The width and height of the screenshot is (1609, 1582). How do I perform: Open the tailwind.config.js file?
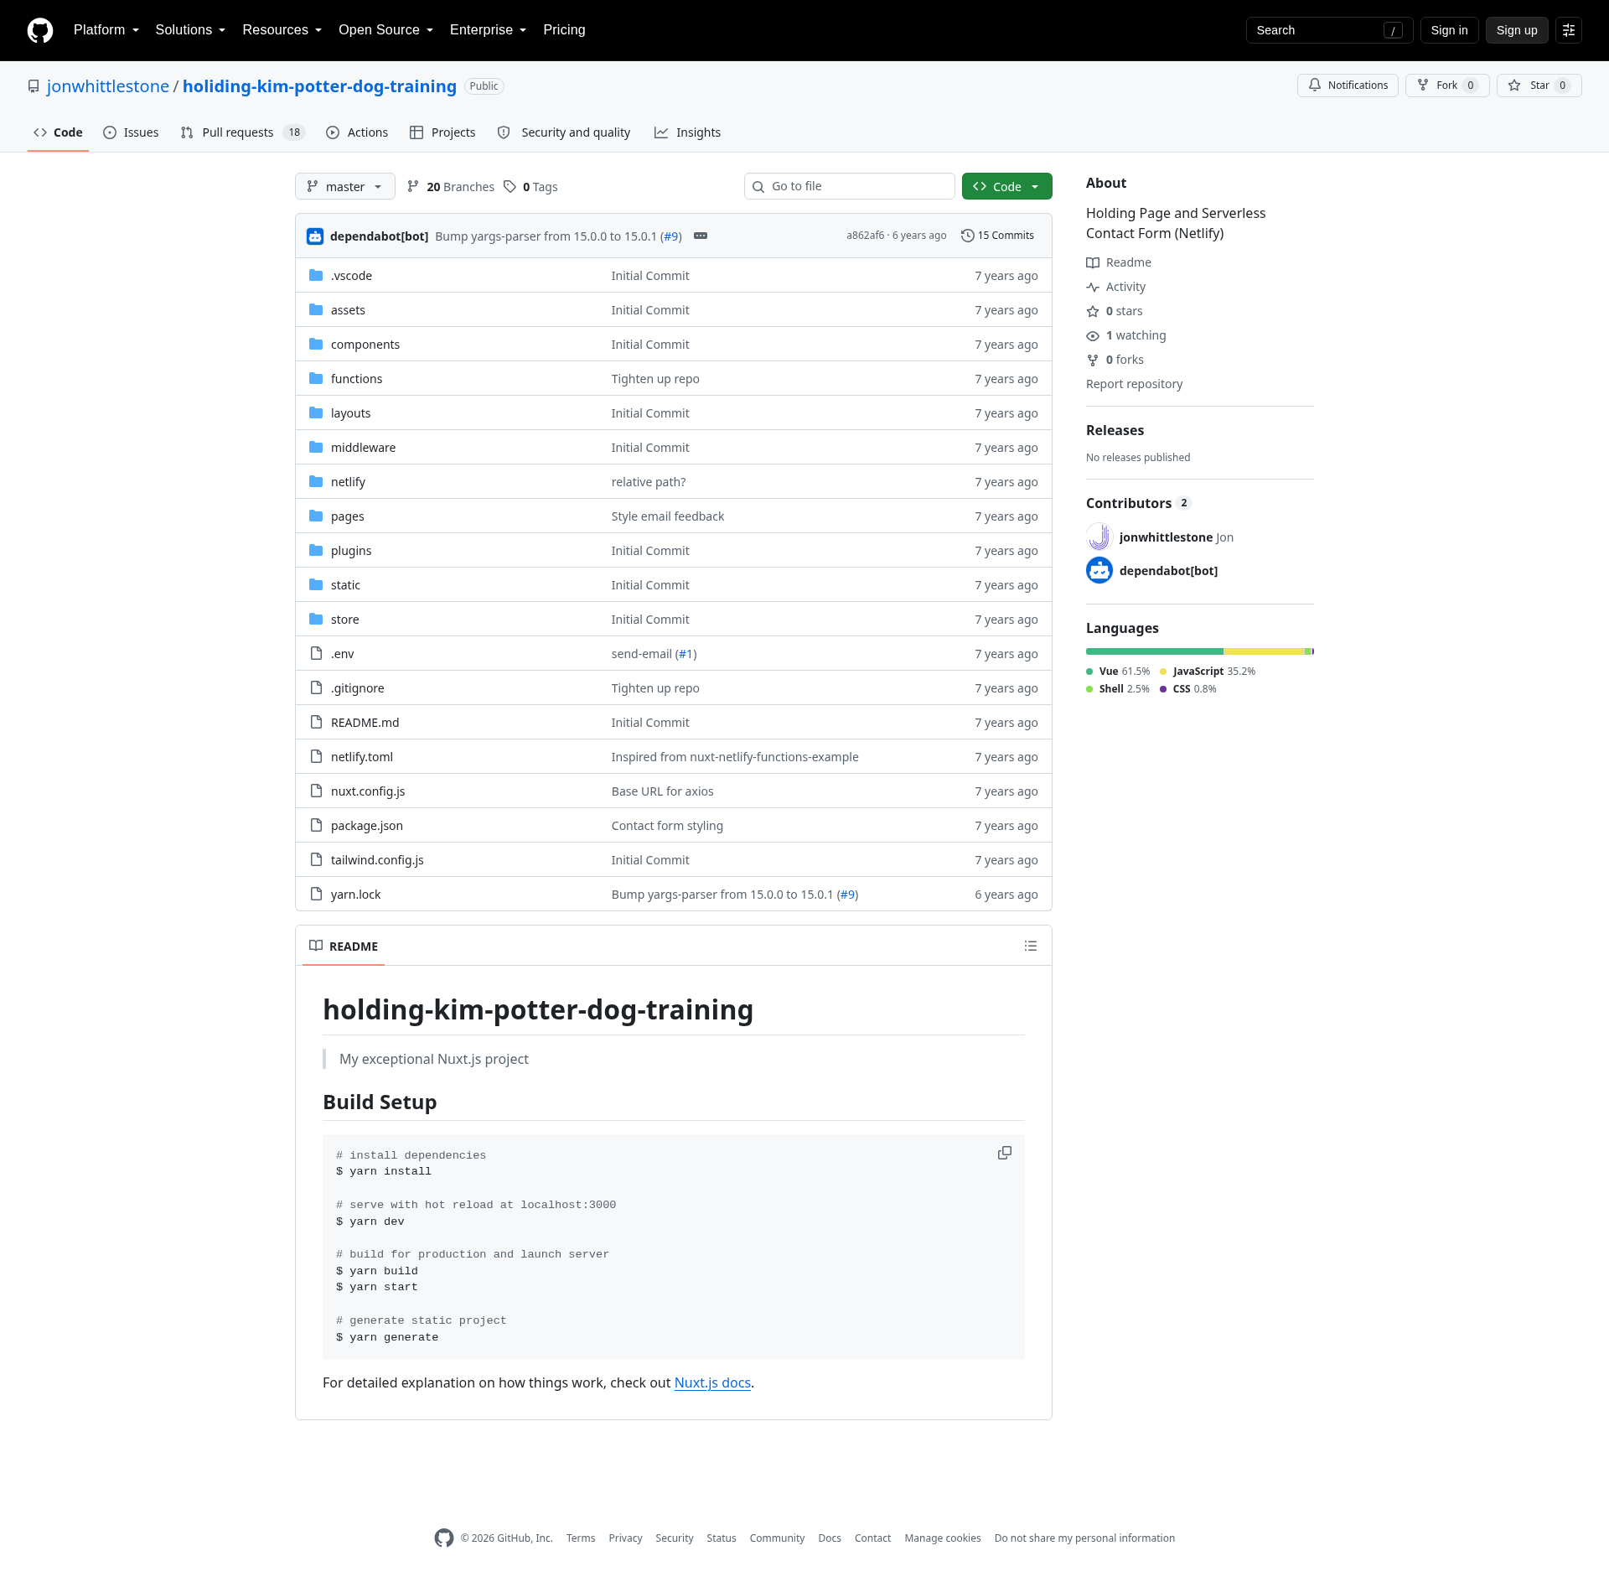tap(377, 860)
